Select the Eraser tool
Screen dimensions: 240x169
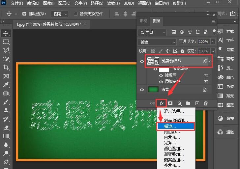click(6, 127)
